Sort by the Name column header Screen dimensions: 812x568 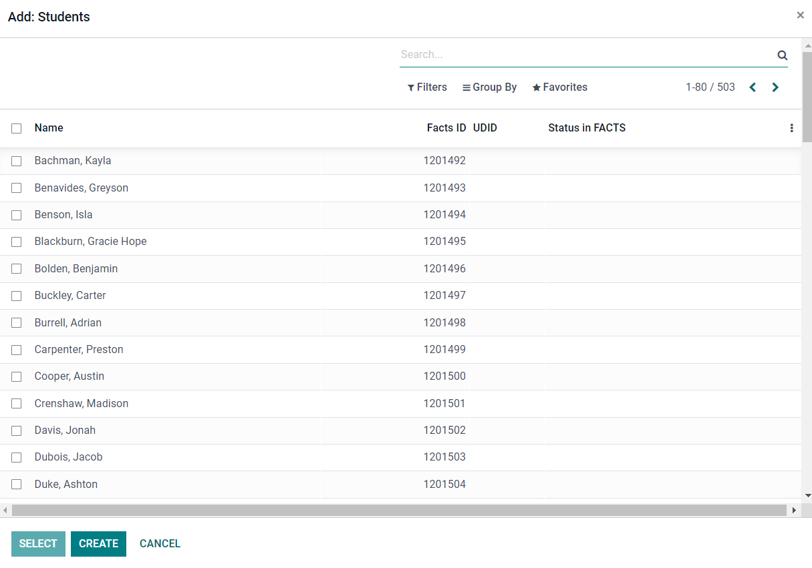(x=49, y=127)
